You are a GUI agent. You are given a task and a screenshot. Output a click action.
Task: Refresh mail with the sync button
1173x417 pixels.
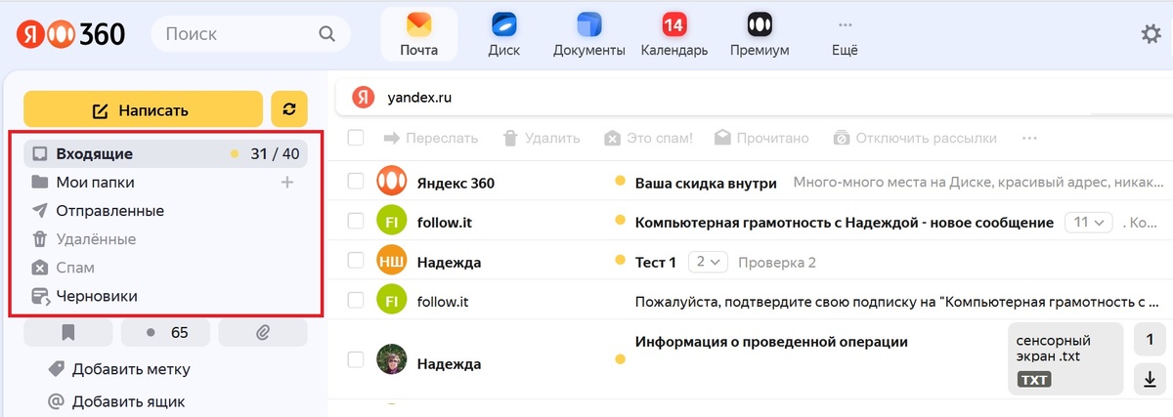[289, 110]
